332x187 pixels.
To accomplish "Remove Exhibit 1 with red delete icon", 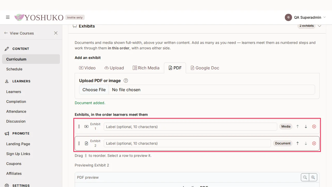I will tap(314, 126).
